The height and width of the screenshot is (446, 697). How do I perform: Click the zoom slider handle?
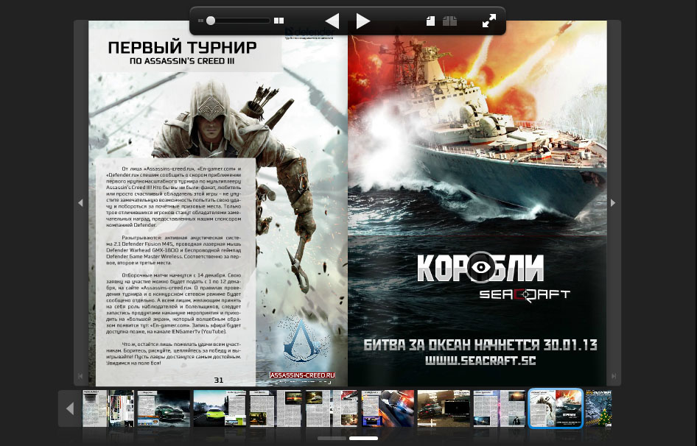pyautogui.click(x=211, y=21)
